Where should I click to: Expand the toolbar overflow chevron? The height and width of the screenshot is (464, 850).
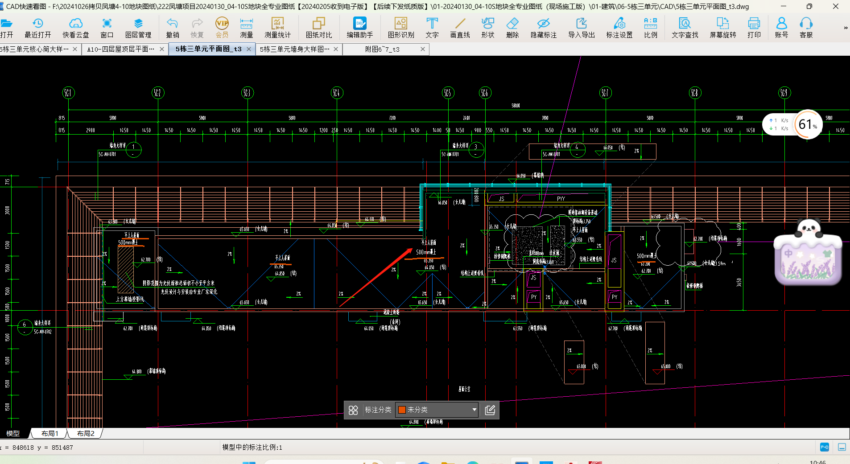click(x=846, y=28)
